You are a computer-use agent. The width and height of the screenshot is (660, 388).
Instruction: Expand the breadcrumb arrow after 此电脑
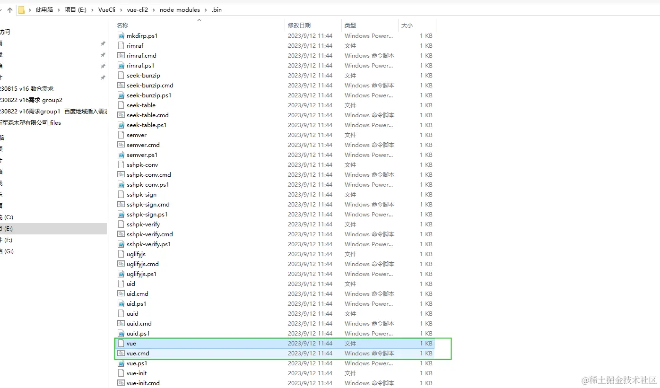tap(59, 10)
